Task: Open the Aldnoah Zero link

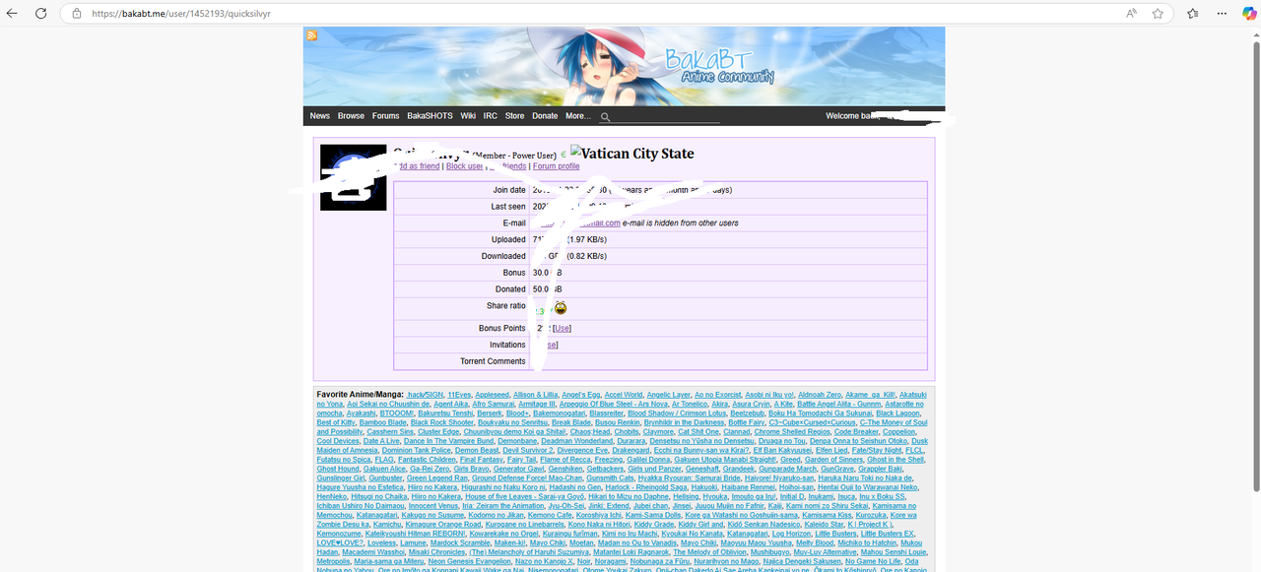Action: 820,395
